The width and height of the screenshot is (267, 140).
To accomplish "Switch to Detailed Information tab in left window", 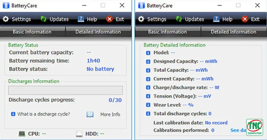I will [x=98, y=32].
